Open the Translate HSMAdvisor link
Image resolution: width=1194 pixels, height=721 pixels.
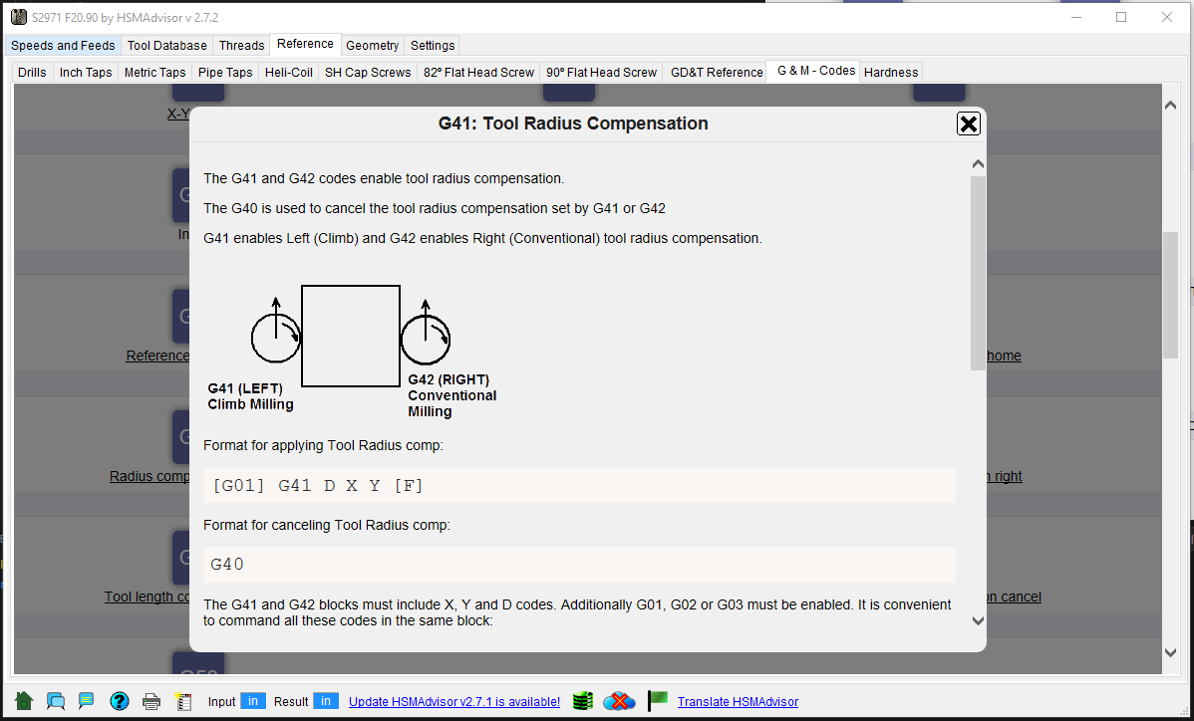coord(738,702)
